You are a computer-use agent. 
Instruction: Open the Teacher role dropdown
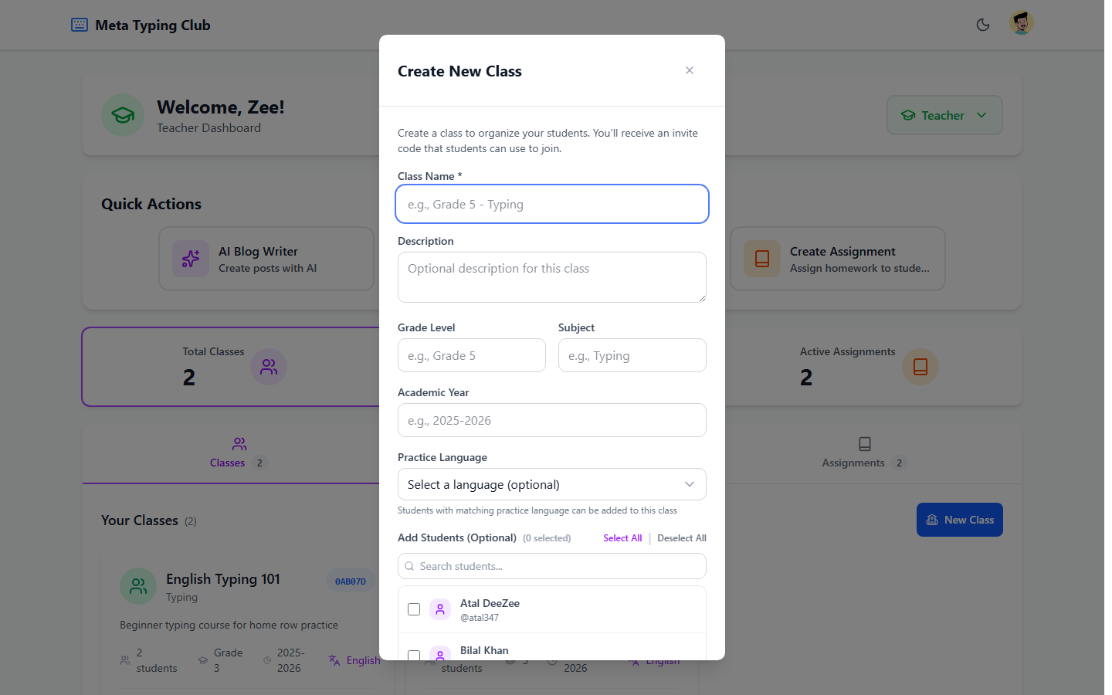944,115
